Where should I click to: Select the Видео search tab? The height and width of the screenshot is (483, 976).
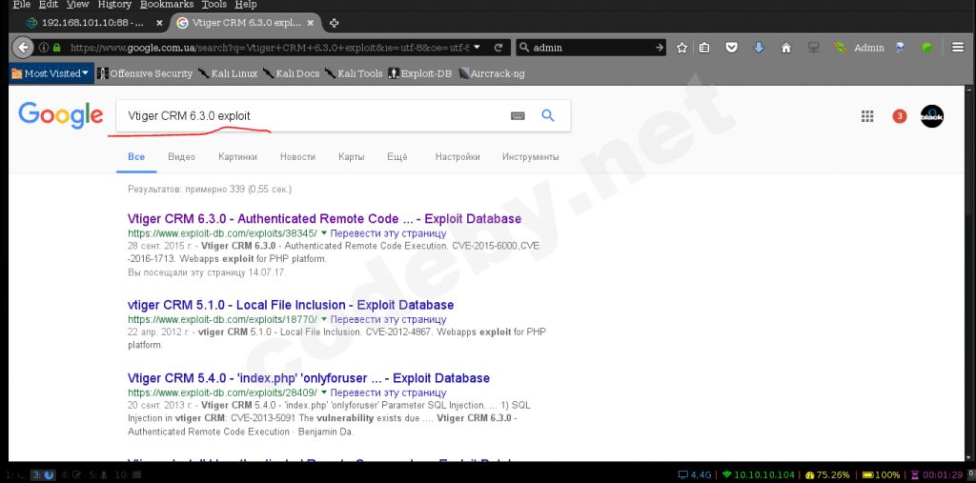pyautogui.click(x=182, y=157)
